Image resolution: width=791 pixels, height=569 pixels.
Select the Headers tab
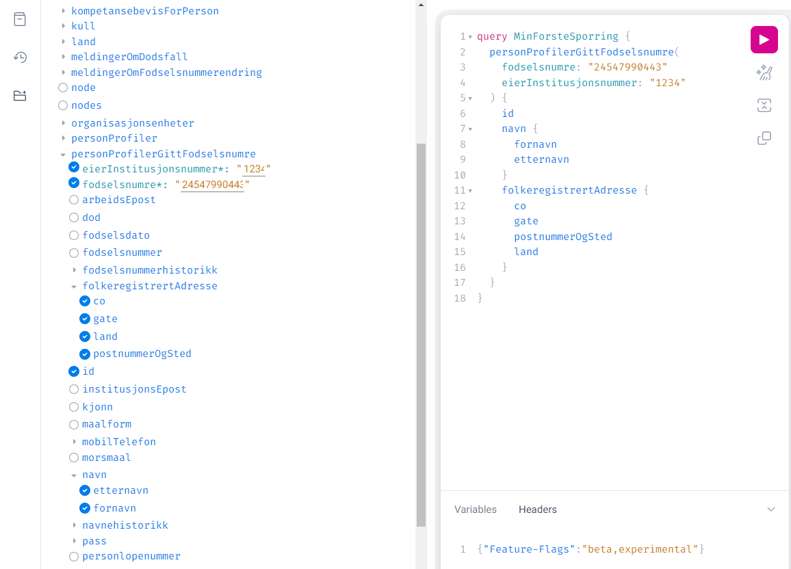click(x=537, y=510)
